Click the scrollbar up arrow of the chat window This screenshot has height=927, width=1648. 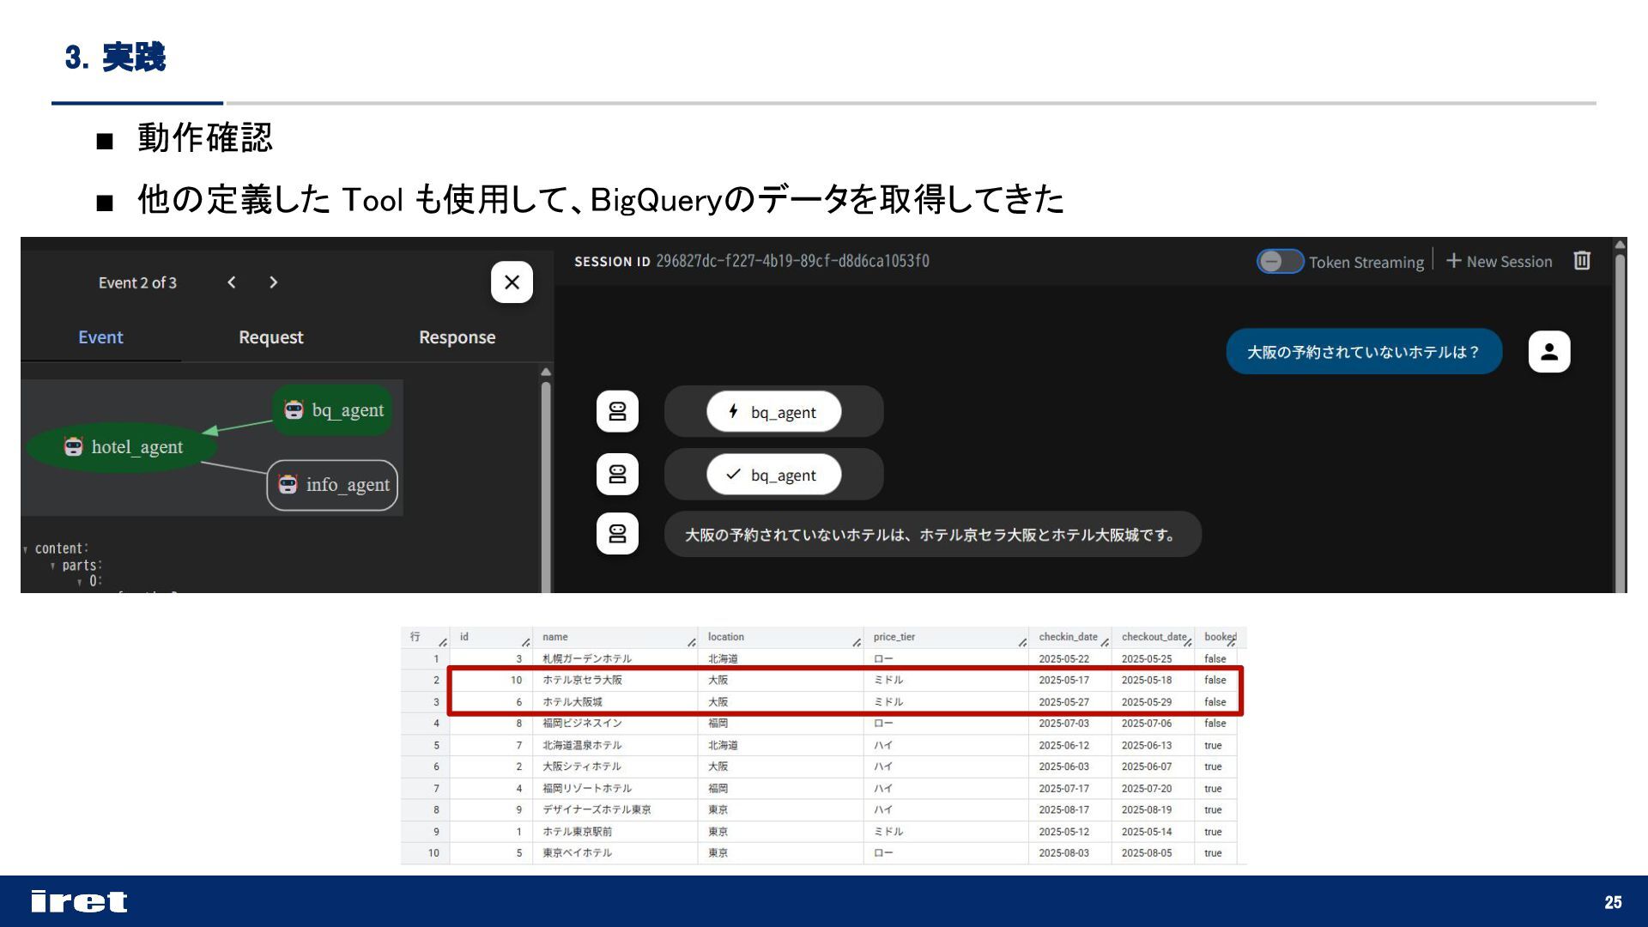pyautogui.click(x=1620, y=245)
